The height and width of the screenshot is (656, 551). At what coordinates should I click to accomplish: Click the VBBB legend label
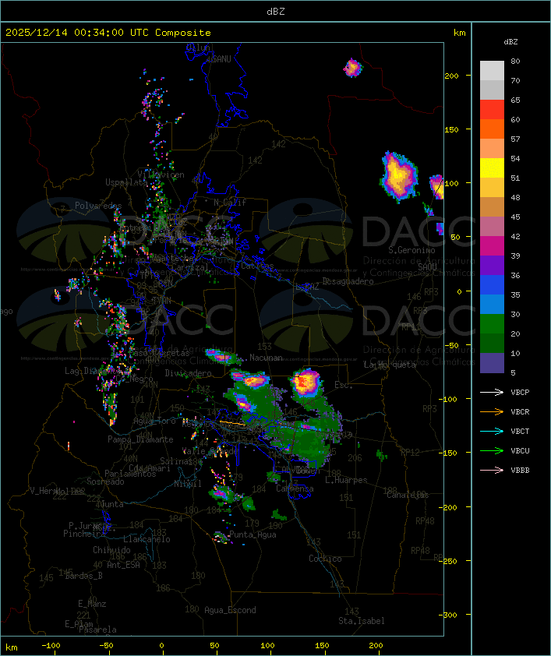520,470
